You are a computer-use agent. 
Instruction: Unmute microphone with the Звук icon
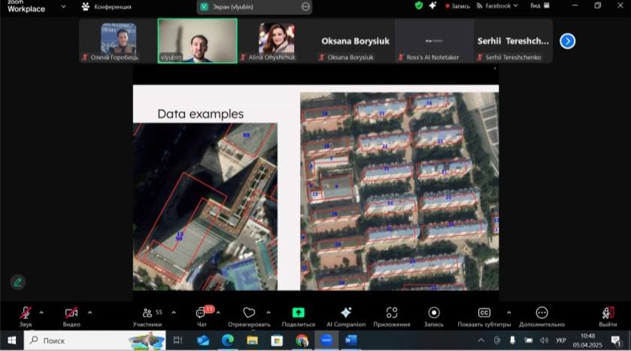coord(26,313)
